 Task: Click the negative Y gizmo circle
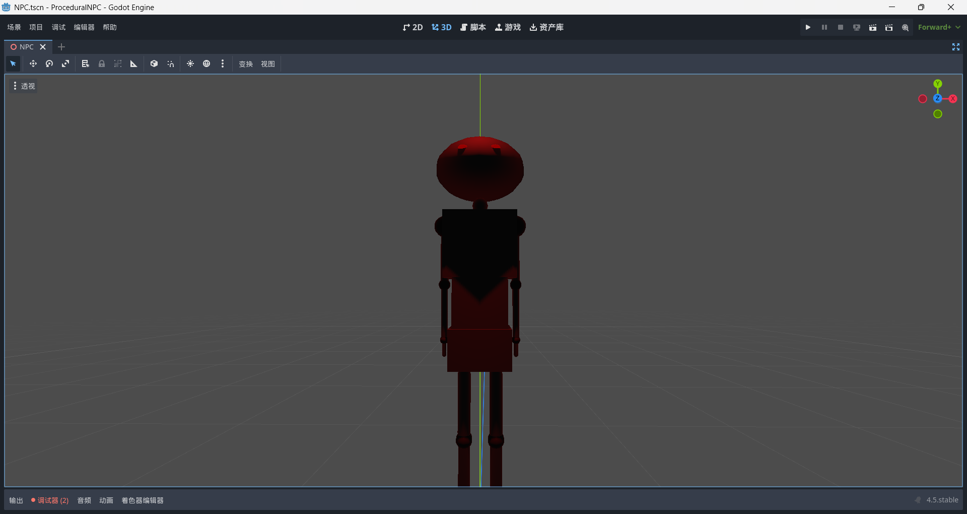click(938, 114)
